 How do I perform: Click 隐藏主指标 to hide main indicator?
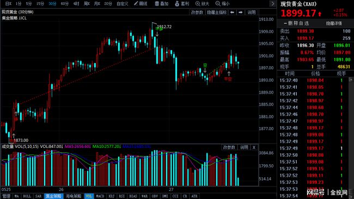coord(217,12)
